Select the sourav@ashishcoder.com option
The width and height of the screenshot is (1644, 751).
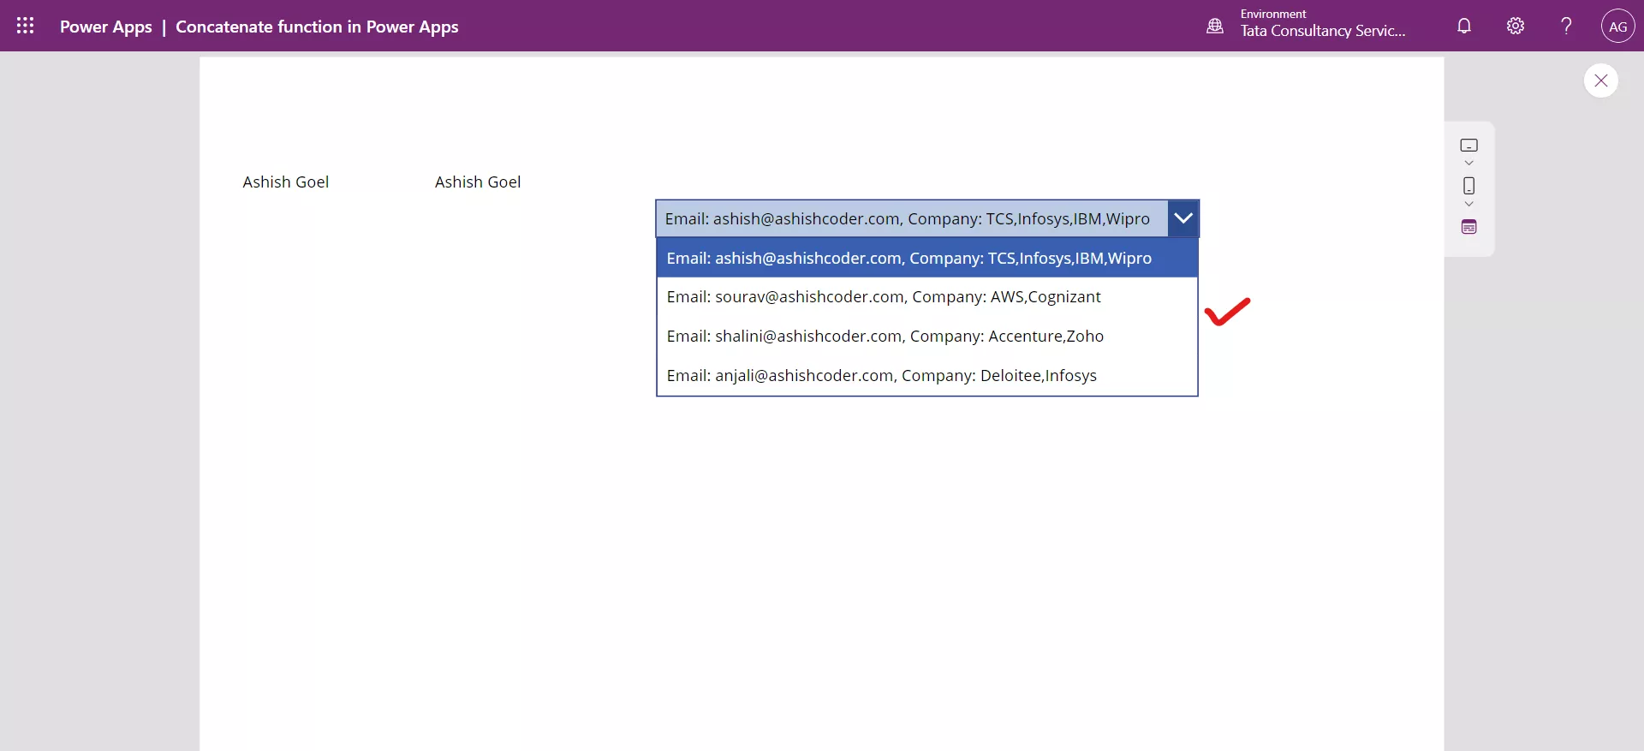(x=926, y=297)
